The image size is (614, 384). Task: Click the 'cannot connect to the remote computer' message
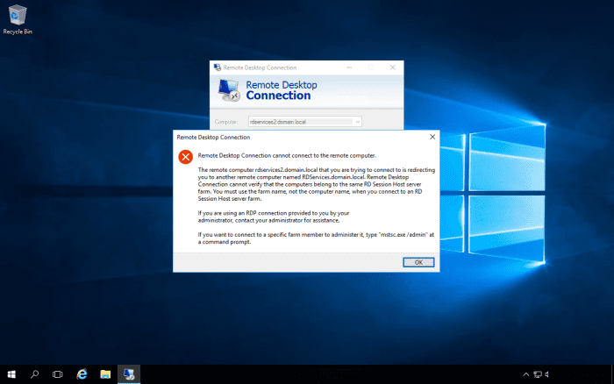[287, 155]
